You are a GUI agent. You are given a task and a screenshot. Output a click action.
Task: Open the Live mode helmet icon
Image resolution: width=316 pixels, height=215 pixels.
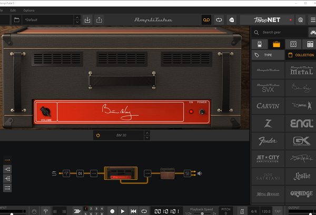tap(232, 20)
